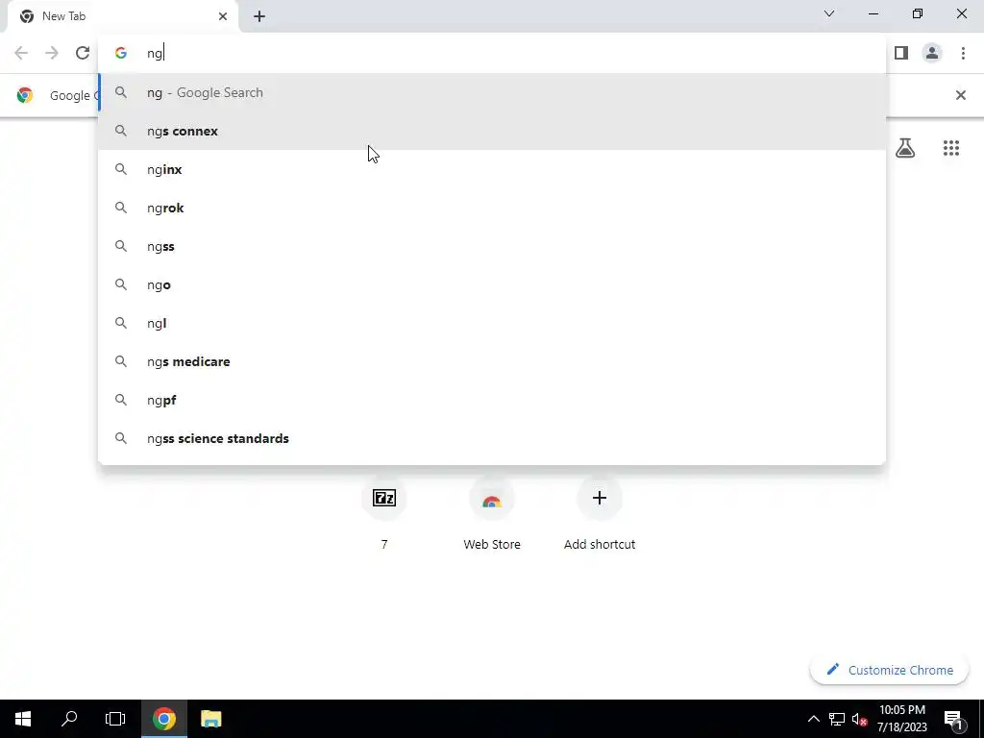
Task: Expand the tab search chevron
Action: click(829, 13)
